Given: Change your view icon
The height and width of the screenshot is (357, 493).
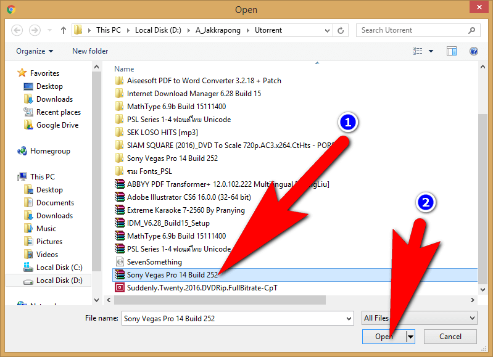Looking at the screenshot, I should [x=418, y=51].
